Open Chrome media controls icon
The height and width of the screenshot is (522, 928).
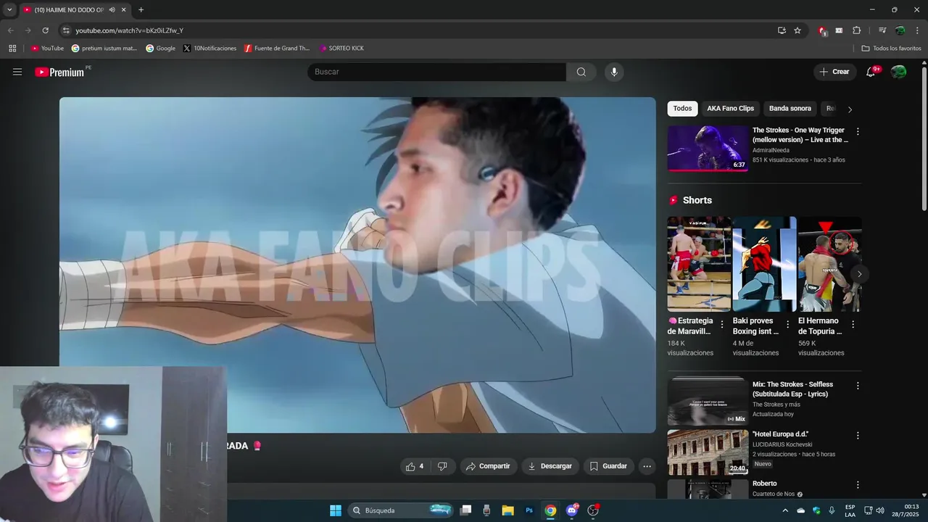882,30
